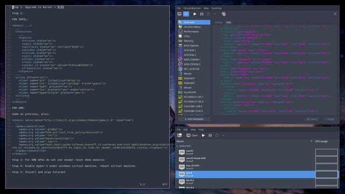Screen dimensions: 345x194
Task: Select CPUs hardware entry
Action: click(194, 36)
